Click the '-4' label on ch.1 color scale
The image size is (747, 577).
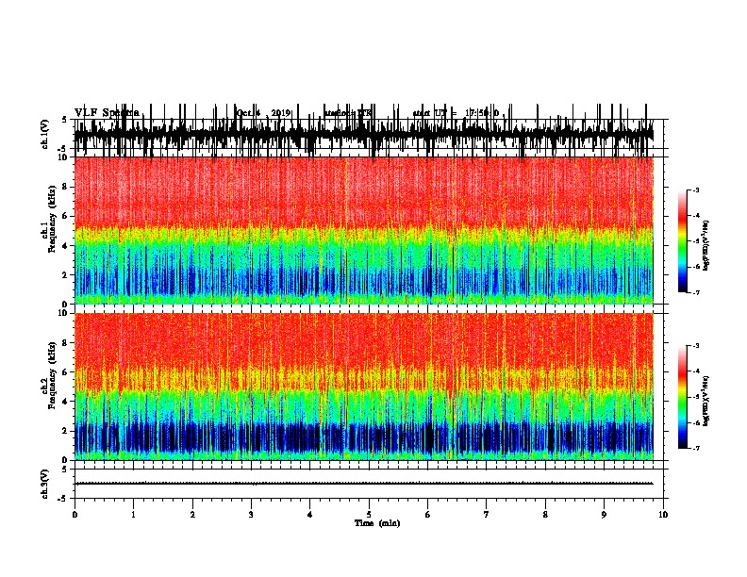click(x=696, y=215)
